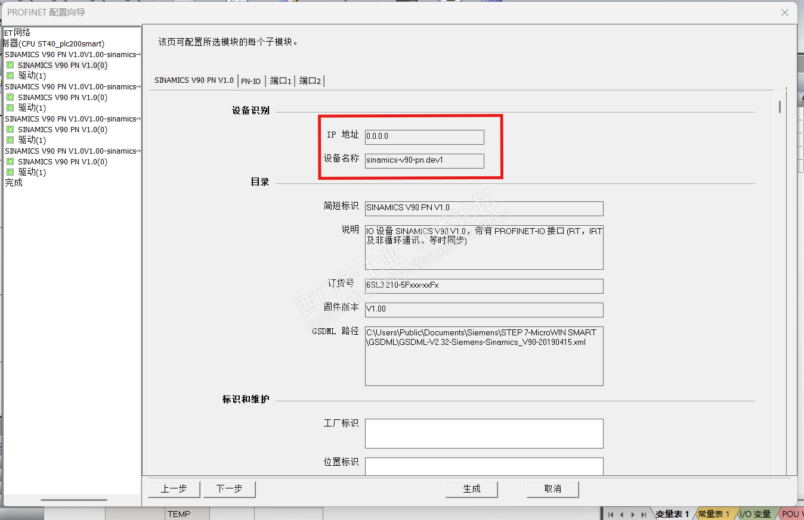Click the next sheet tab arrow

[633, 514]
